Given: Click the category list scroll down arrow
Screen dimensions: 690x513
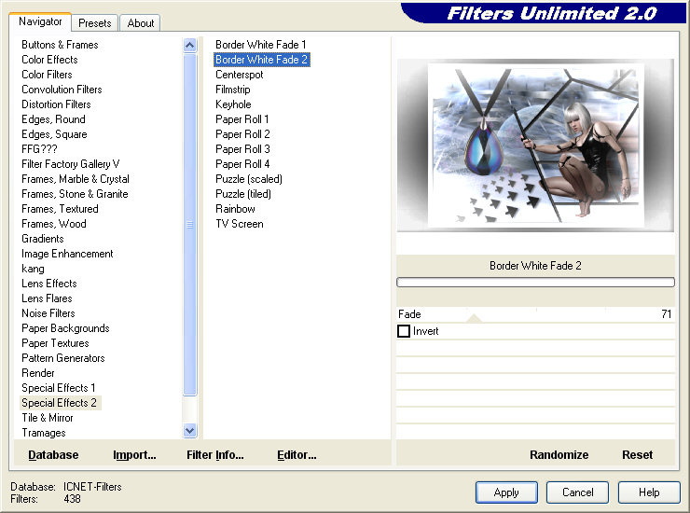Looking at the screenshot, I should point(189,430).
